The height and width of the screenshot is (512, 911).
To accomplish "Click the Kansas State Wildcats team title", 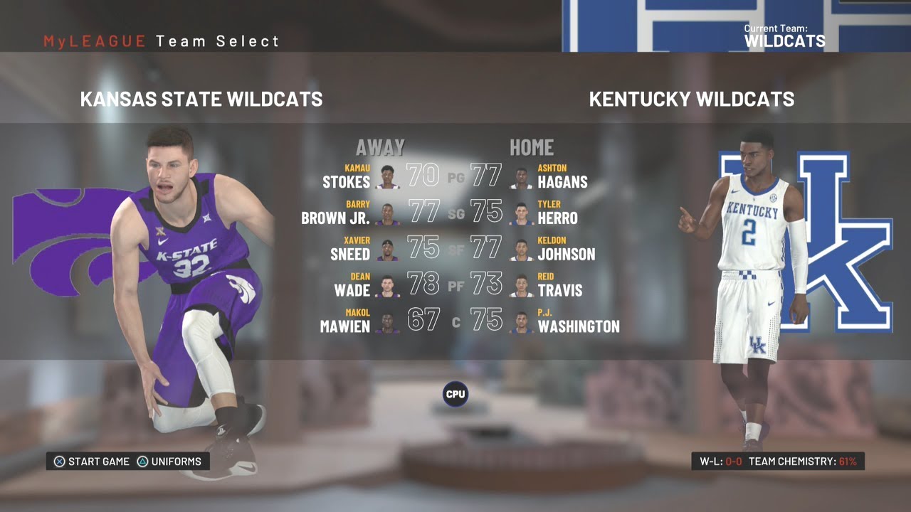I will click(201, 99).
